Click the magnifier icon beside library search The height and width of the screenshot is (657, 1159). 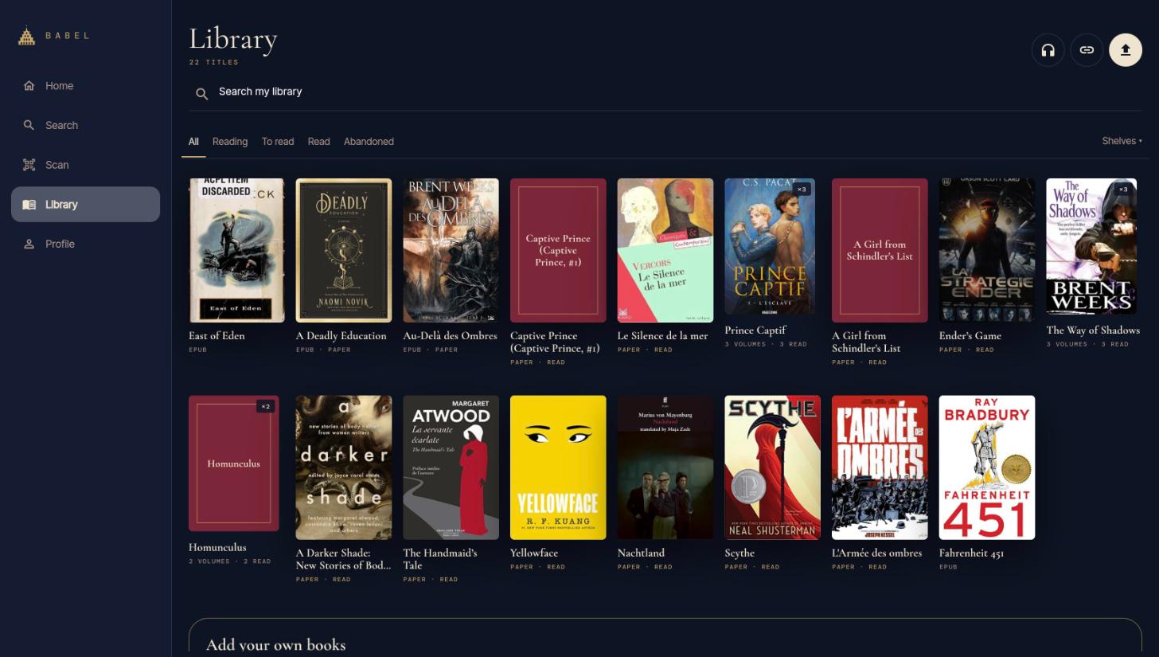202,94
